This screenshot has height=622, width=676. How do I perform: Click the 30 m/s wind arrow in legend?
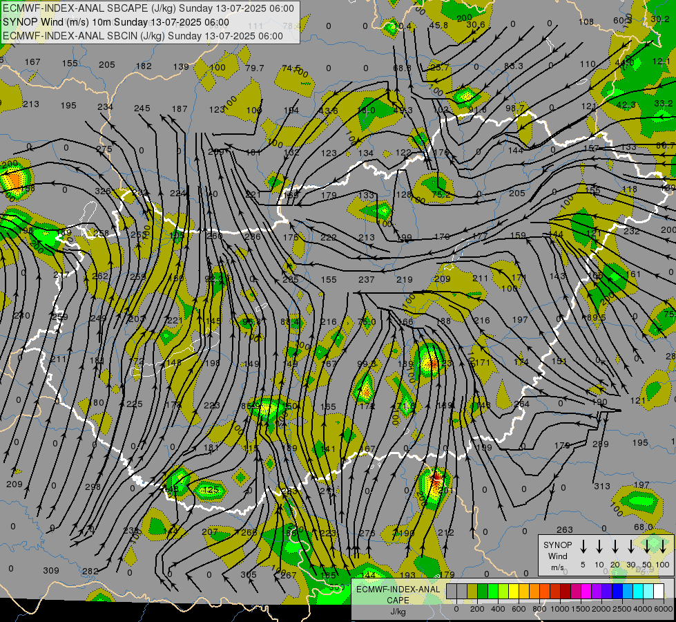click(x=630, y=547)
